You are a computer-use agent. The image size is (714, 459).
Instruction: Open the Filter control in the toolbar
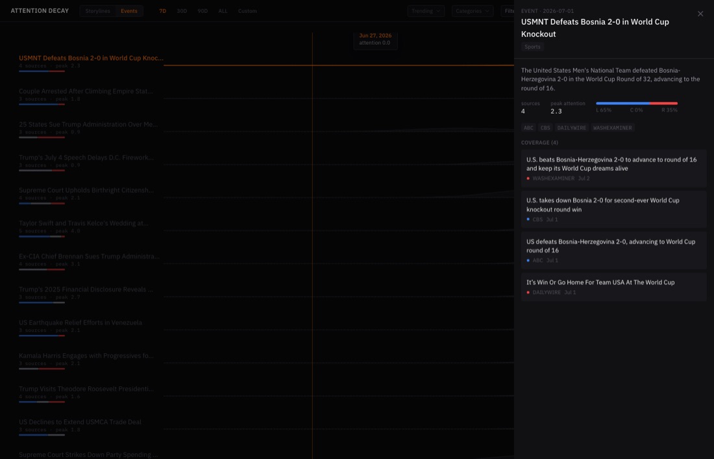point(508,11)
